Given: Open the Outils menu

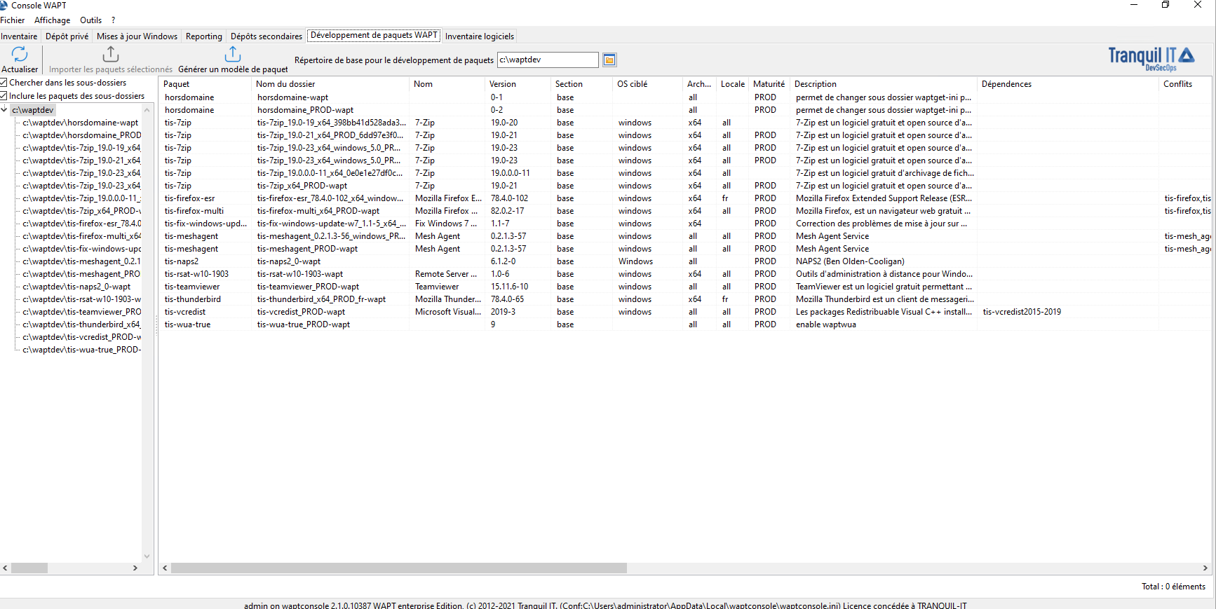Looking at the screenshot, I should tap(91, 20).
